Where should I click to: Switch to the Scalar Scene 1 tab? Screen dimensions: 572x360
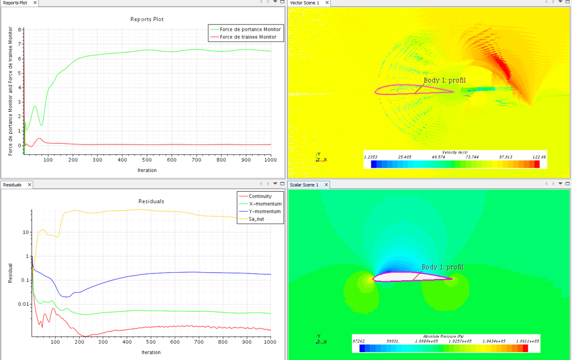tap(304, 184)
